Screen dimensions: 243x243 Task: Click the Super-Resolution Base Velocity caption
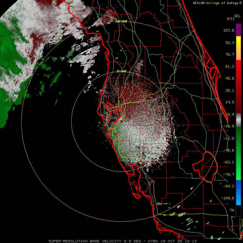123,241
